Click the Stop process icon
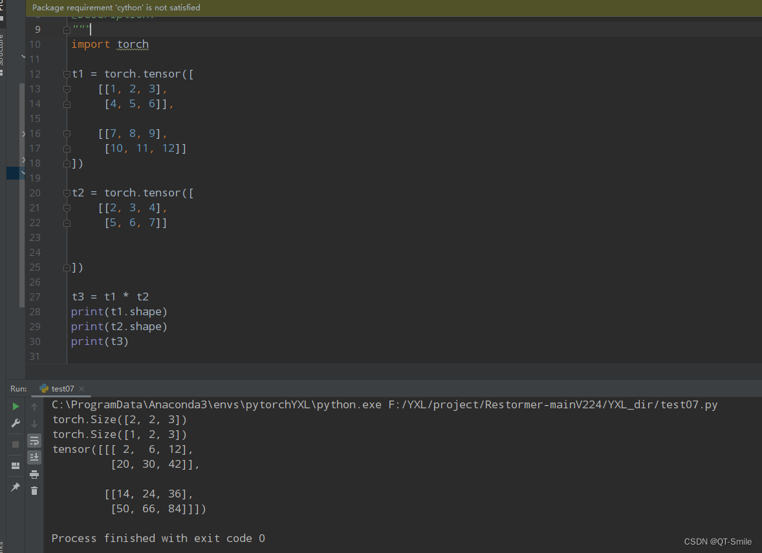Image resolution: width=762 pixels, height=553 pixels. 16,443
